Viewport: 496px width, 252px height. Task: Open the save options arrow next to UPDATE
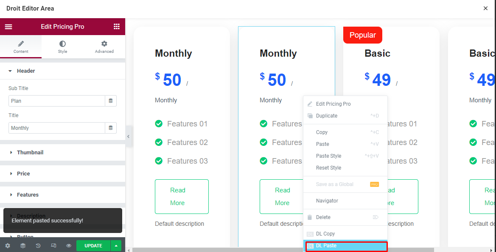[x=116, y=246]
